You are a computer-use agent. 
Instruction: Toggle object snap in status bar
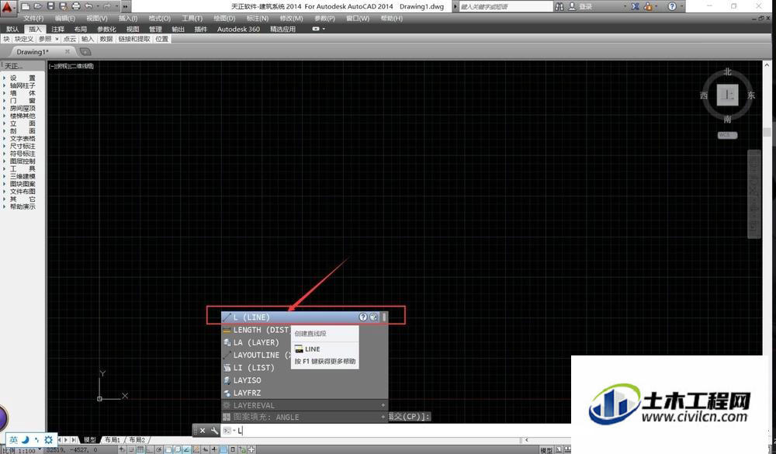(x=168, y=449)
